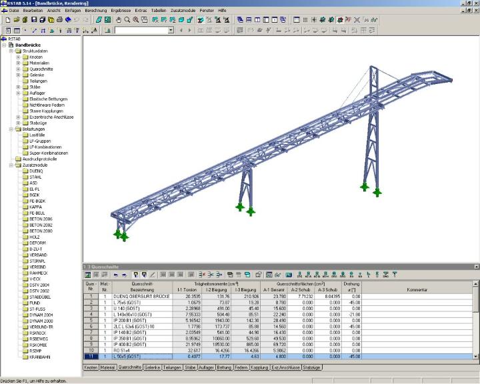Click the Kommentar column header

click(417, 287)
